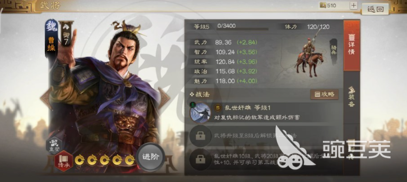Switch to the 详情 details tab
The height and width of the screenshot is (182, 407).
point(351,45)
